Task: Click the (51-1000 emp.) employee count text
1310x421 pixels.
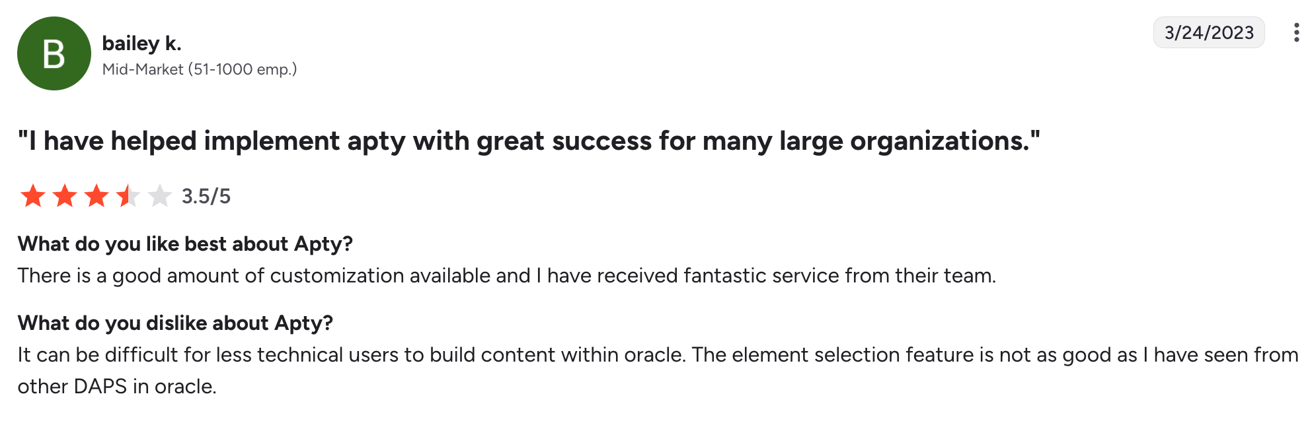Action: click(x=243, y=69)
